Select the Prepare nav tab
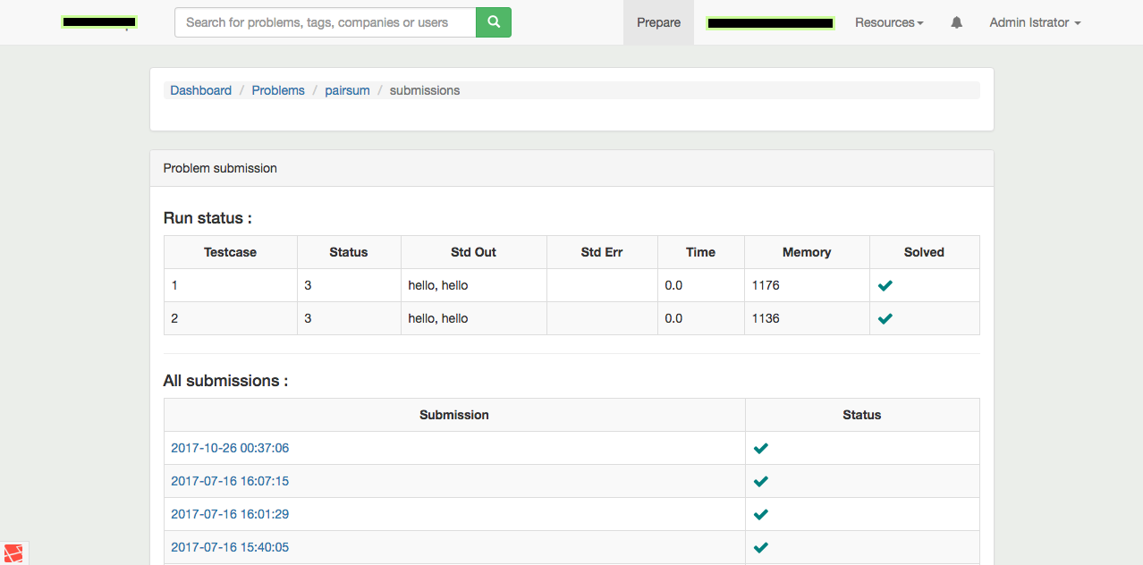The image size is (1143, 565). 658,22
